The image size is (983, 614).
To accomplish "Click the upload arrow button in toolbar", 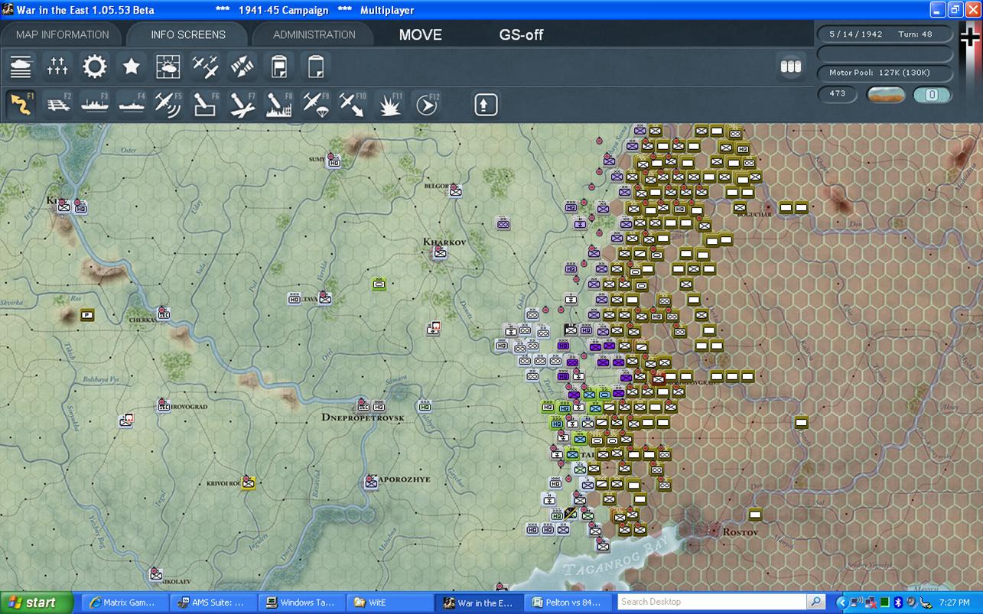I will click(x=486, y=104).
